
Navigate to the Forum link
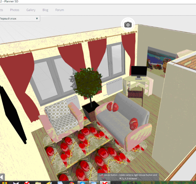click(60, 10)
